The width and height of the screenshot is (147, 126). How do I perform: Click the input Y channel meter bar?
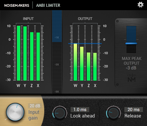coord(25,54)
